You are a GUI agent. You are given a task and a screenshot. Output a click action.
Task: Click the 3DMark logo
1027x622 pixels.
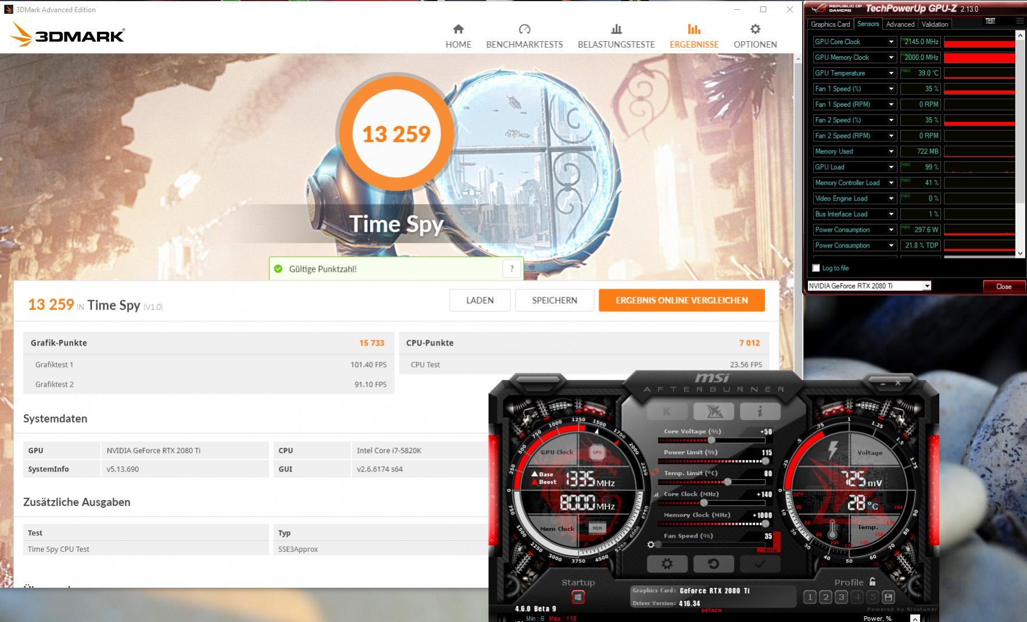pyautogui.click(x=67, y=35)
